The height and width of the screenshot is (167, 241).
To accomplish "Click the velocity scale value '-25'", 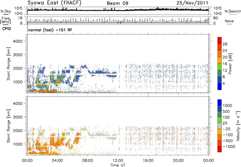I will click(227, 129).
